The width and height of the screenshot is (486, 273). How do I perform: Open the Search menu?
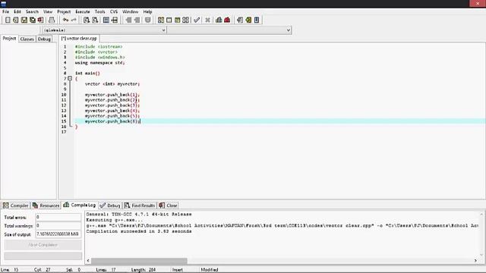pyautogui.click(x=32, y=11)
